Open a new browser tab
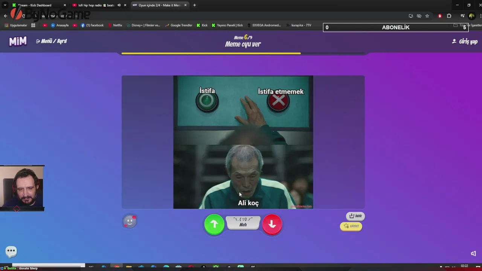 point(194,5)
